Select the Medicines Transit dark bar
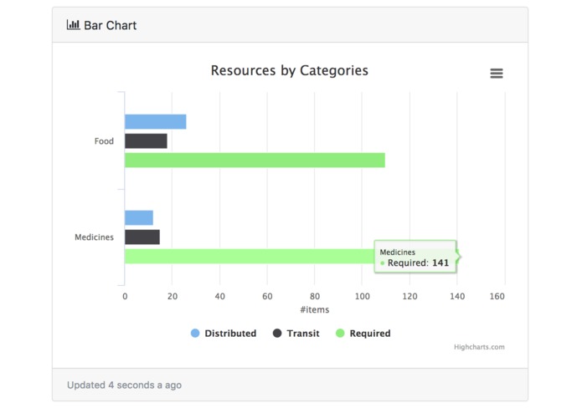The height and width of the screenshot is (413, 582). pyautogui.click(x=142, y=237)
